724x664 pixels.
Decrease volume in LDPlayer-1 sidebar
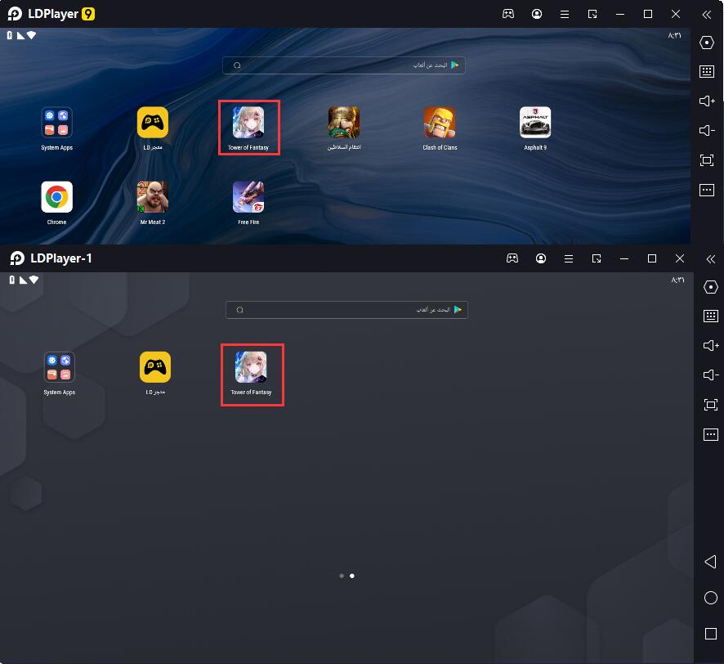[x=711, y=375]
